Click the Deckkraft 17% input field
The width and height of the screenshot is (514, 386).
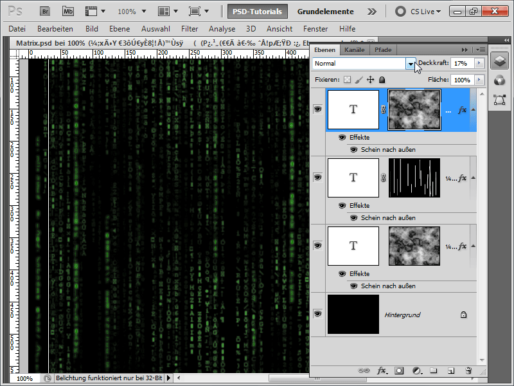point(462,63)
